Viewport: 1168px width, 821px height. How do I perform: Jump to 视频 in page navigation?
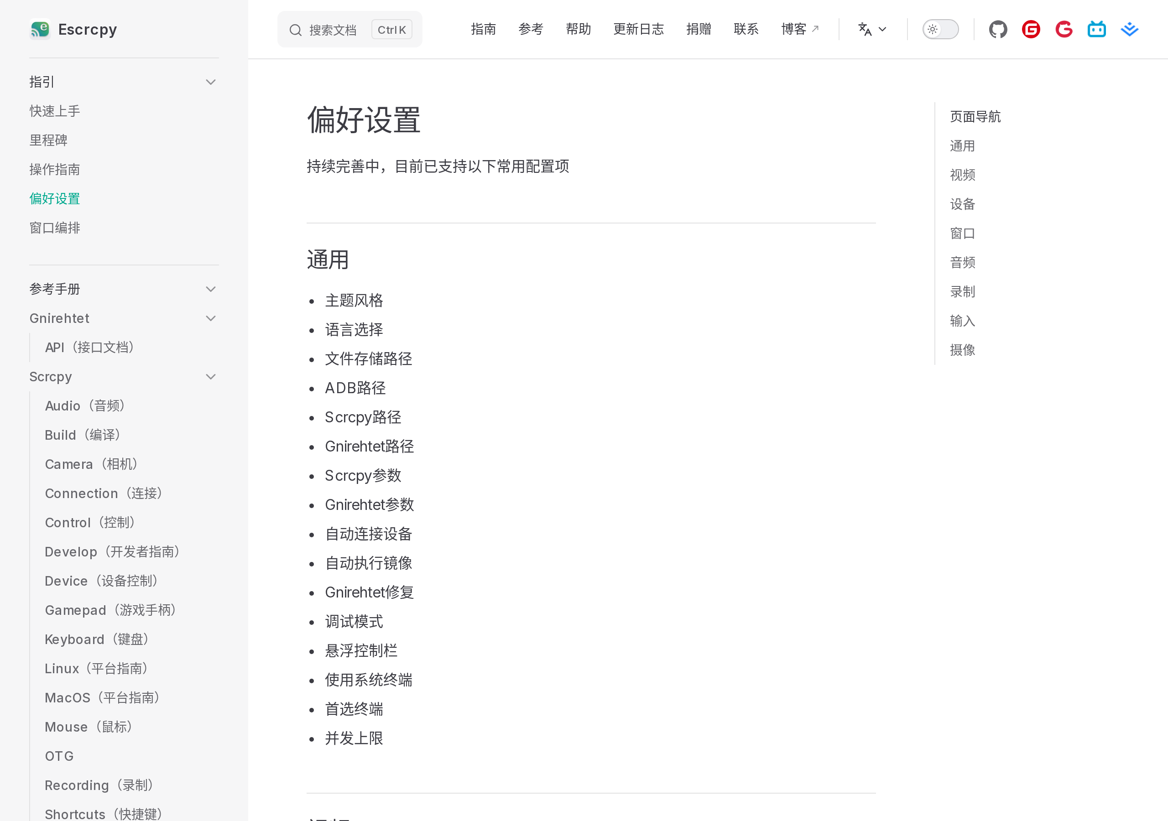[962, 175]
